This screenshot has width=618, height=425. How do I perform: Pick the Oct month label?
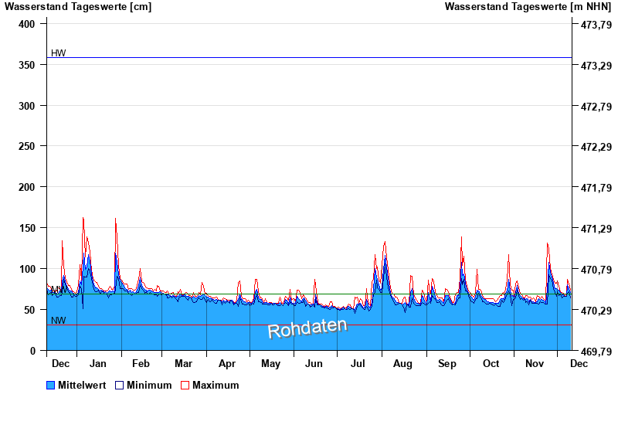(x=491, y=363)
